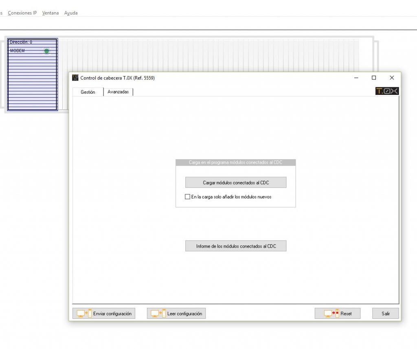Open the Ayuda menu
417x349 pixels.
click(70, 13)
